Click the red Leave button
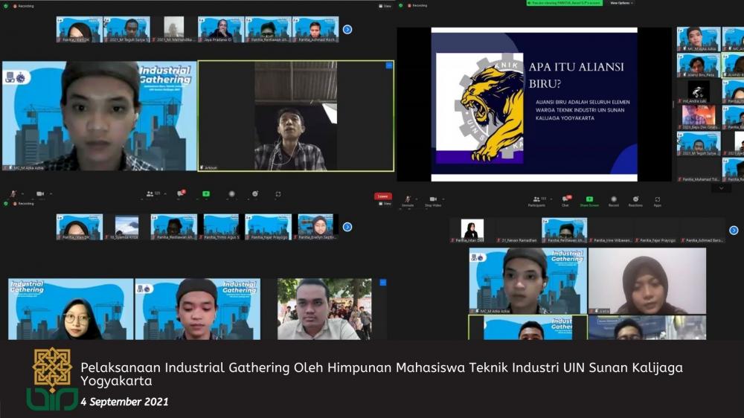744x418 pixels. coord(383,196)
